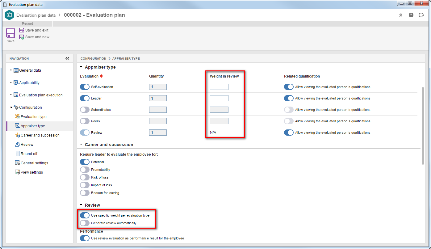This screenshot has height=249, width=431.
Task: Collapse the Appraiser type section
Action: pyautogui.click(x=81, y=67)
